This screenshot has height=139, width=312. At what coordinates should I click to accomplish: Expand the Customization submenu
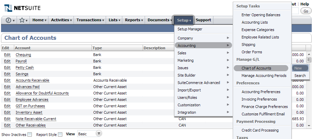203,105
